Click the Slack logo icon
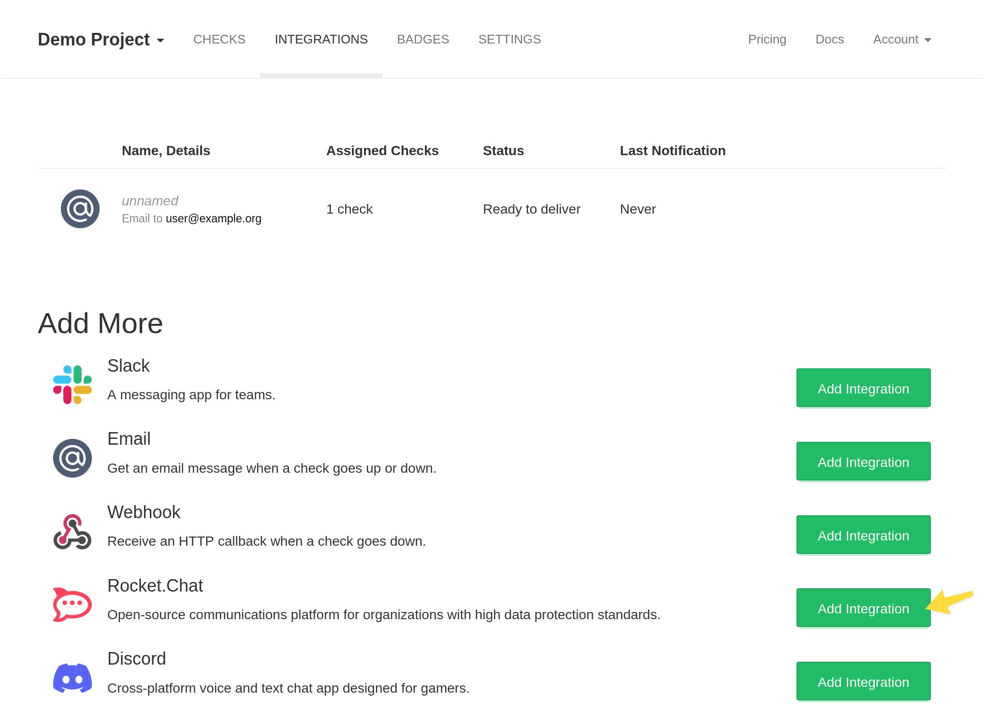Viewport: 984px width, 712px height. pos(72,383)
